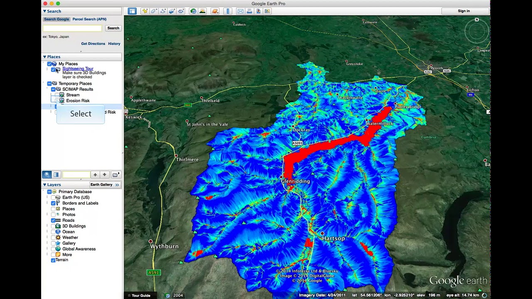Open the ruler measurement tool
Image resolution: width=532 pixels, height=299 pixels.
click(227, 11)
